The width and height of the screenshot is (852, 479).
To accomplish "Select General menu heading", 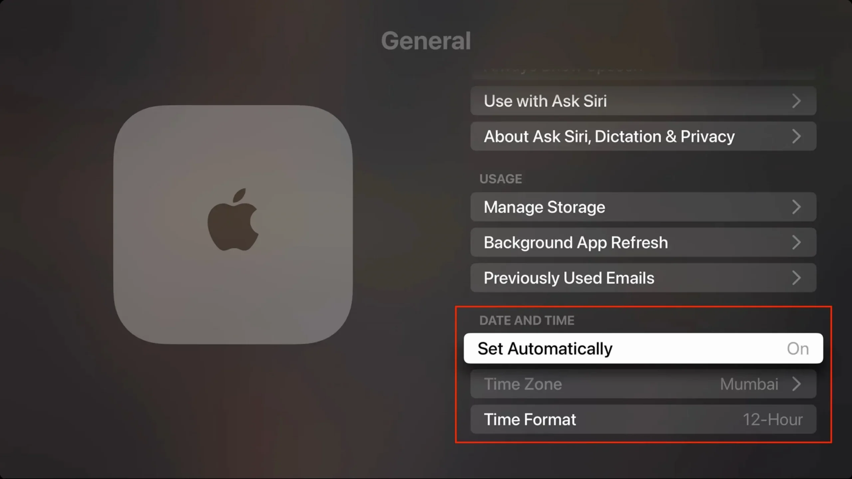I will pos(425,40).
